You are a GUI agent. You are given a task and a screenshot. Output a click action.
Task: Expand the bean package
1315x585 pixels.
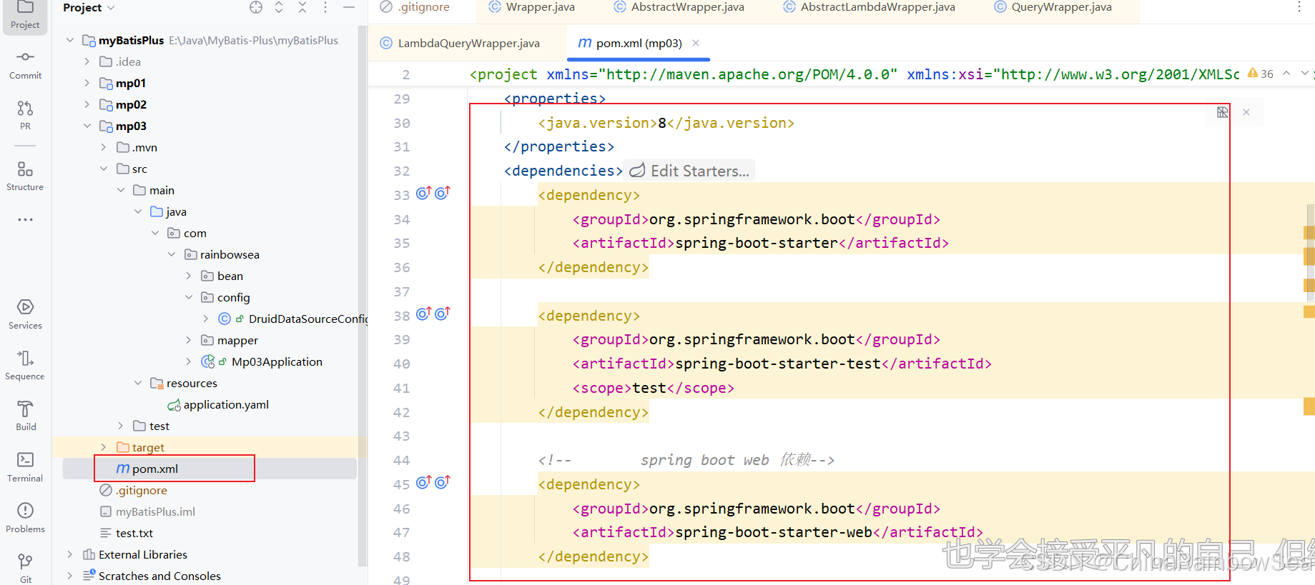[x=189, y=276]
